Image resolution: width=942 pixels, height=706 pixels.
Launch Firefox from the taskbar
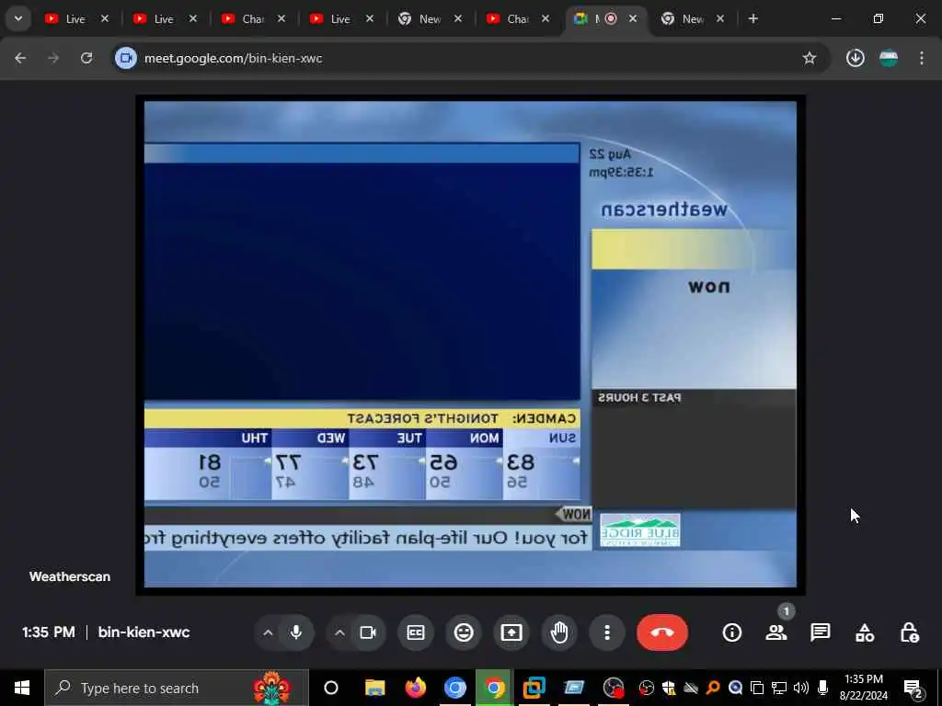pyautogui.click(x=415, y=688)
